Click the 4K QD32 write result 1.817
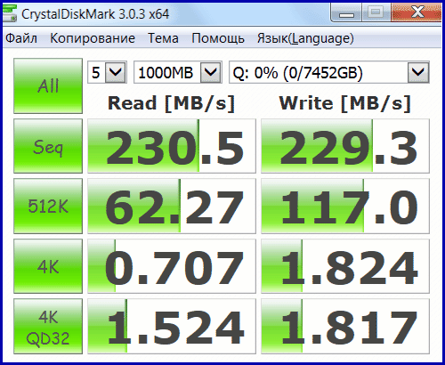This screenshot has height=365, width=445. tap(345, 327)
